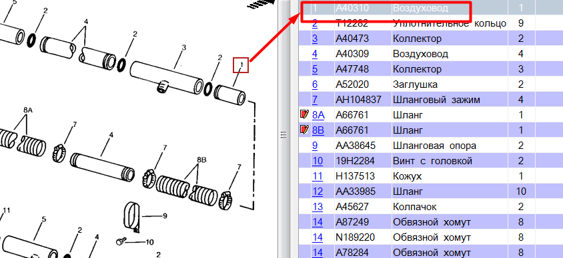Image resolution: width=563 pixels, height=258 pixels.
Task: Click the note icon beside 8B
Action: point(304,130)
